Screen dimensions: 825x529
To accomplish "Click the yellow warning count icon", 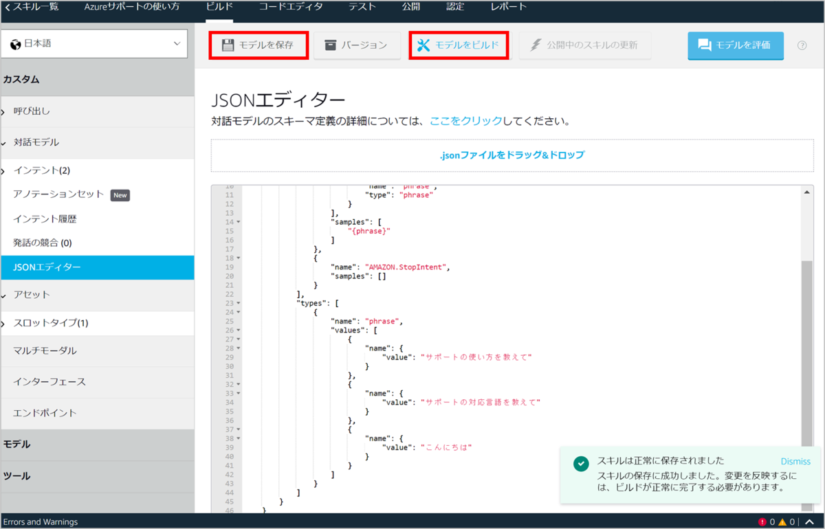I will tap(782, 522).
